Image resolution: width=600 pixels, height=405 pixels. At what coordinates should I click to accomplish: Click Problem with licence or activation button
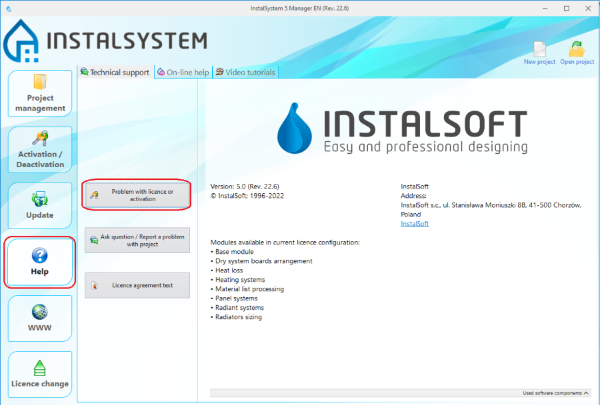pyautogui.click(x=137, y=195)
